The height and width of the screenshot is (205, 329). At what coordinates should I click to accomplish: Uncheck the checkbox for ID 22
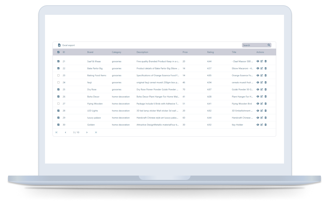[58, 68]
